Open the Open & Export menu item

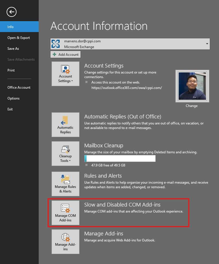pos(19,38)
